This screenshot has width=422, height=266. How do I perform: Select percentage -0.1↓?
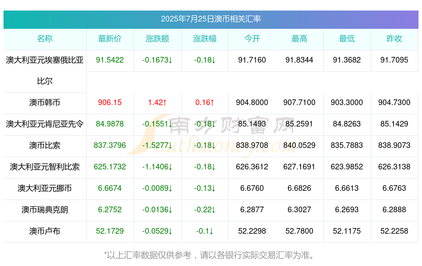(x=205, y=231)
